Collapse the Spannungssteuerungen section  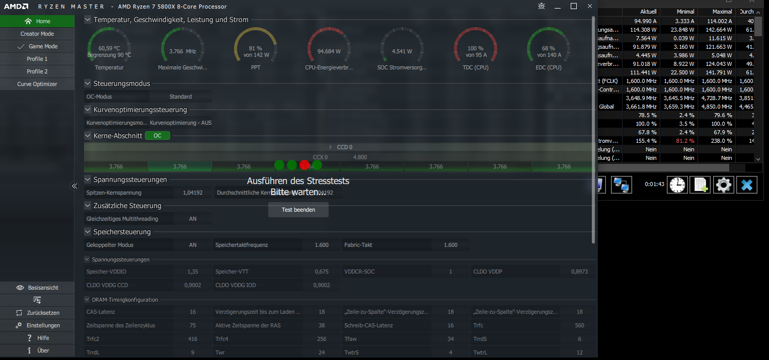pos(88,179)
